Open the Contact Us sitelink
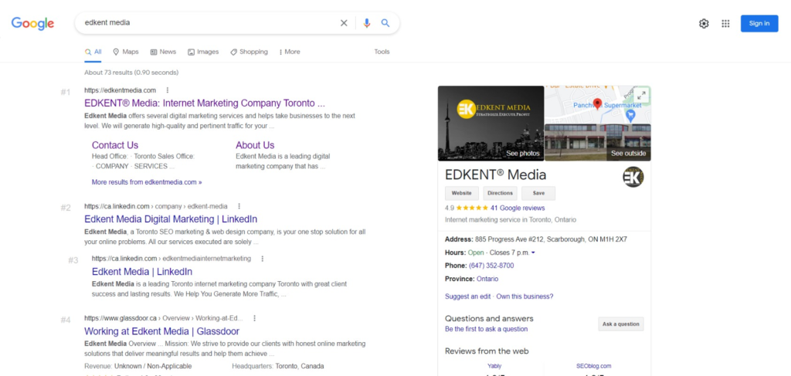791x376 pixels. point(115,145)
